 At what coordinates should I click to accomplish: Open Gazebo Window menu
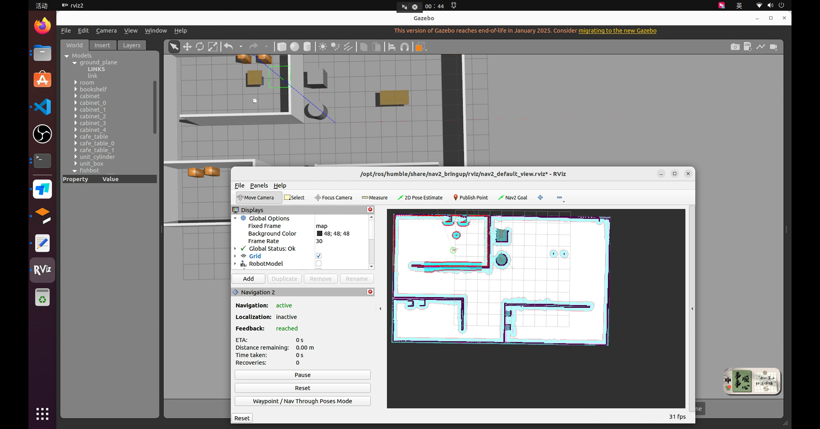pos(156,30)
